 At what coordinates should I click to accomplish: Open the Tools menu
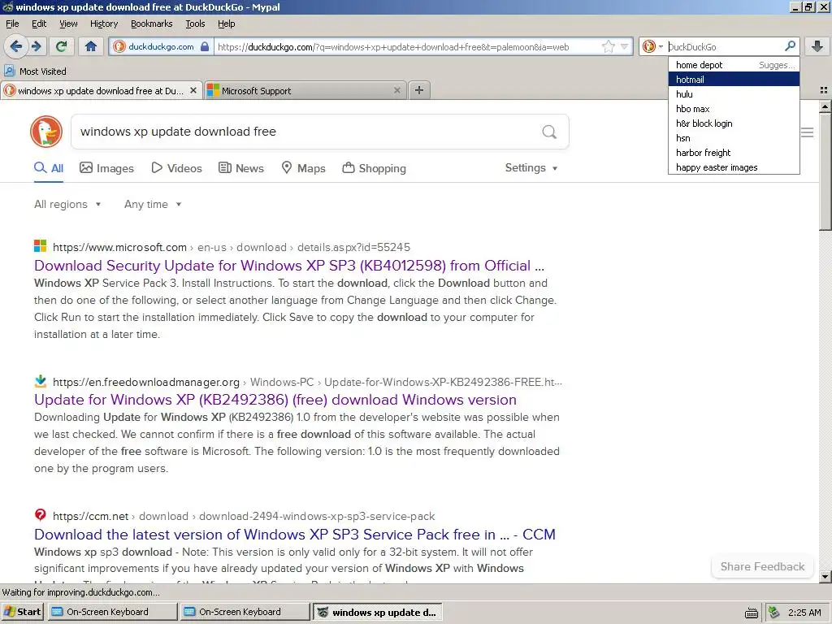click(195, 24)
